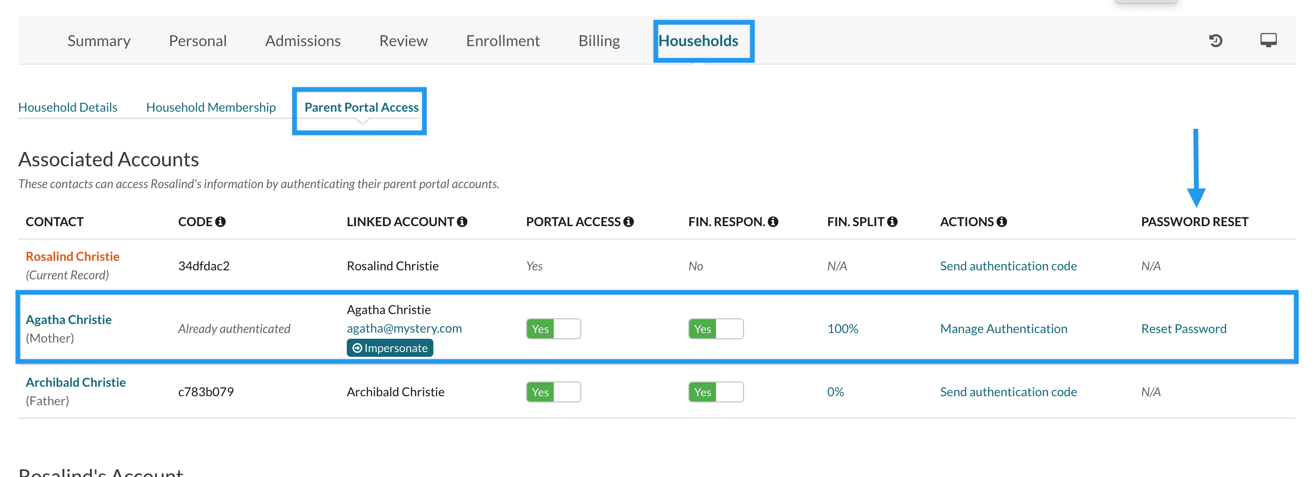This screenshot has width=1312, height=477.
Task: Open the Enrollment tab
Action: click(503, 41)
